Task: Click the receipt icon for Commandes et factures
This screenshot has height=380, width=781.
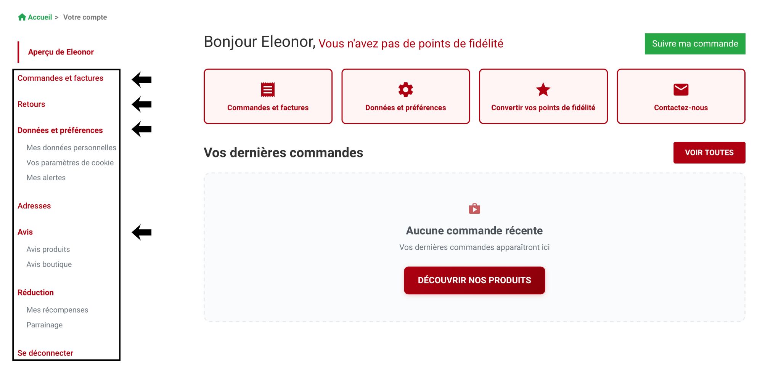Action: pos(268,90)
